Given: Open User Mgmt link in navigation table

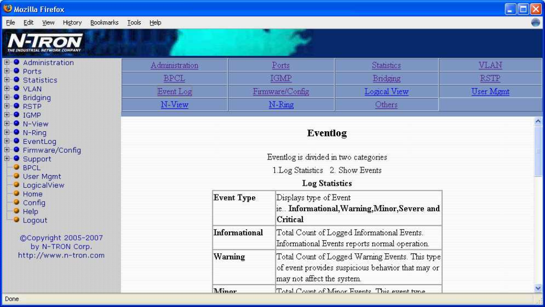Looking at the screenshot, I should point(490,92).
